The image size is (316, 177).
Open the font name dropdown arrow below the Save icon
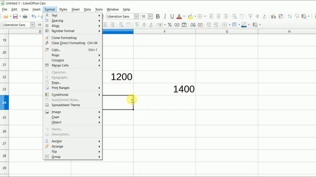(32, 25)
